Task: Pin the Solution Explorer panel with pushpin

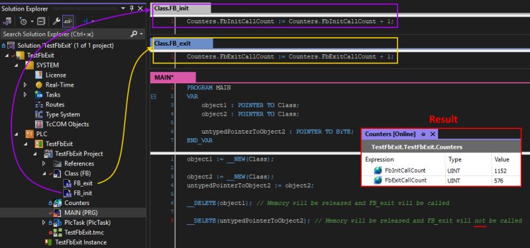Action: click(x=132, y=9)
